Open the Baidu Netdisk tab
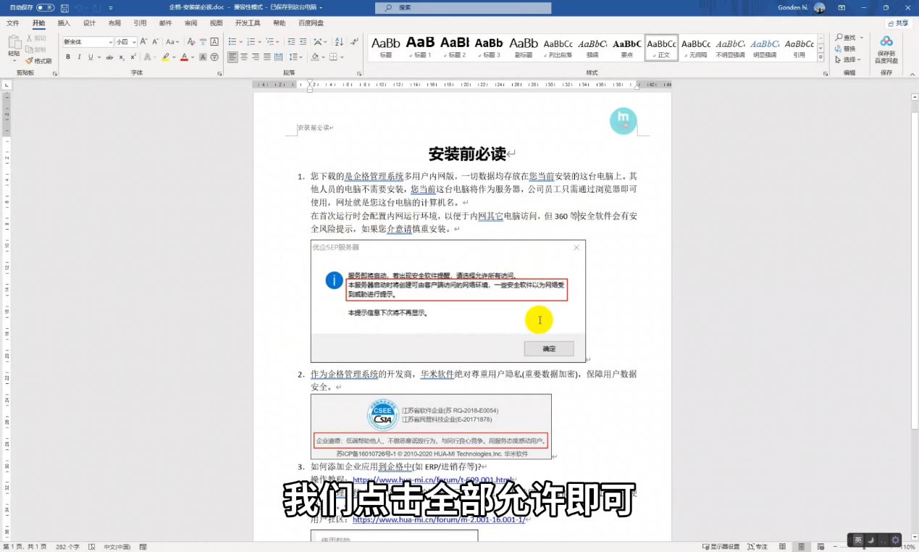This screenshot has height=552, width=919. pos(311,23)
